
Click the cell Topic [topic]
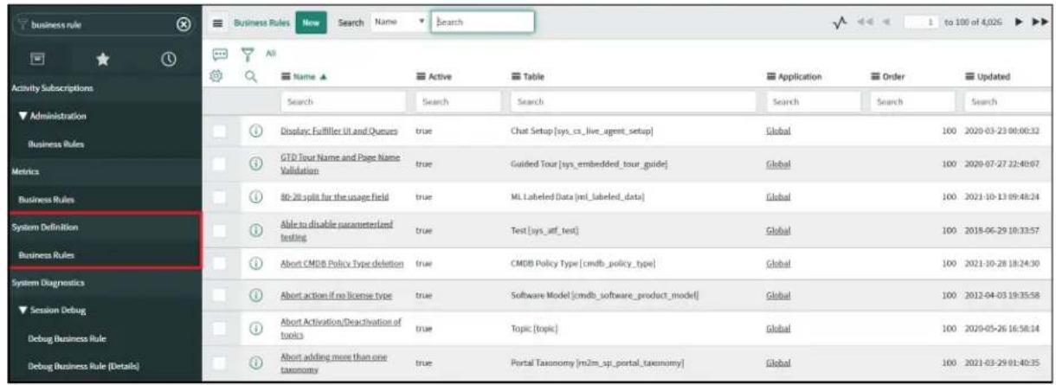(533, 329)
